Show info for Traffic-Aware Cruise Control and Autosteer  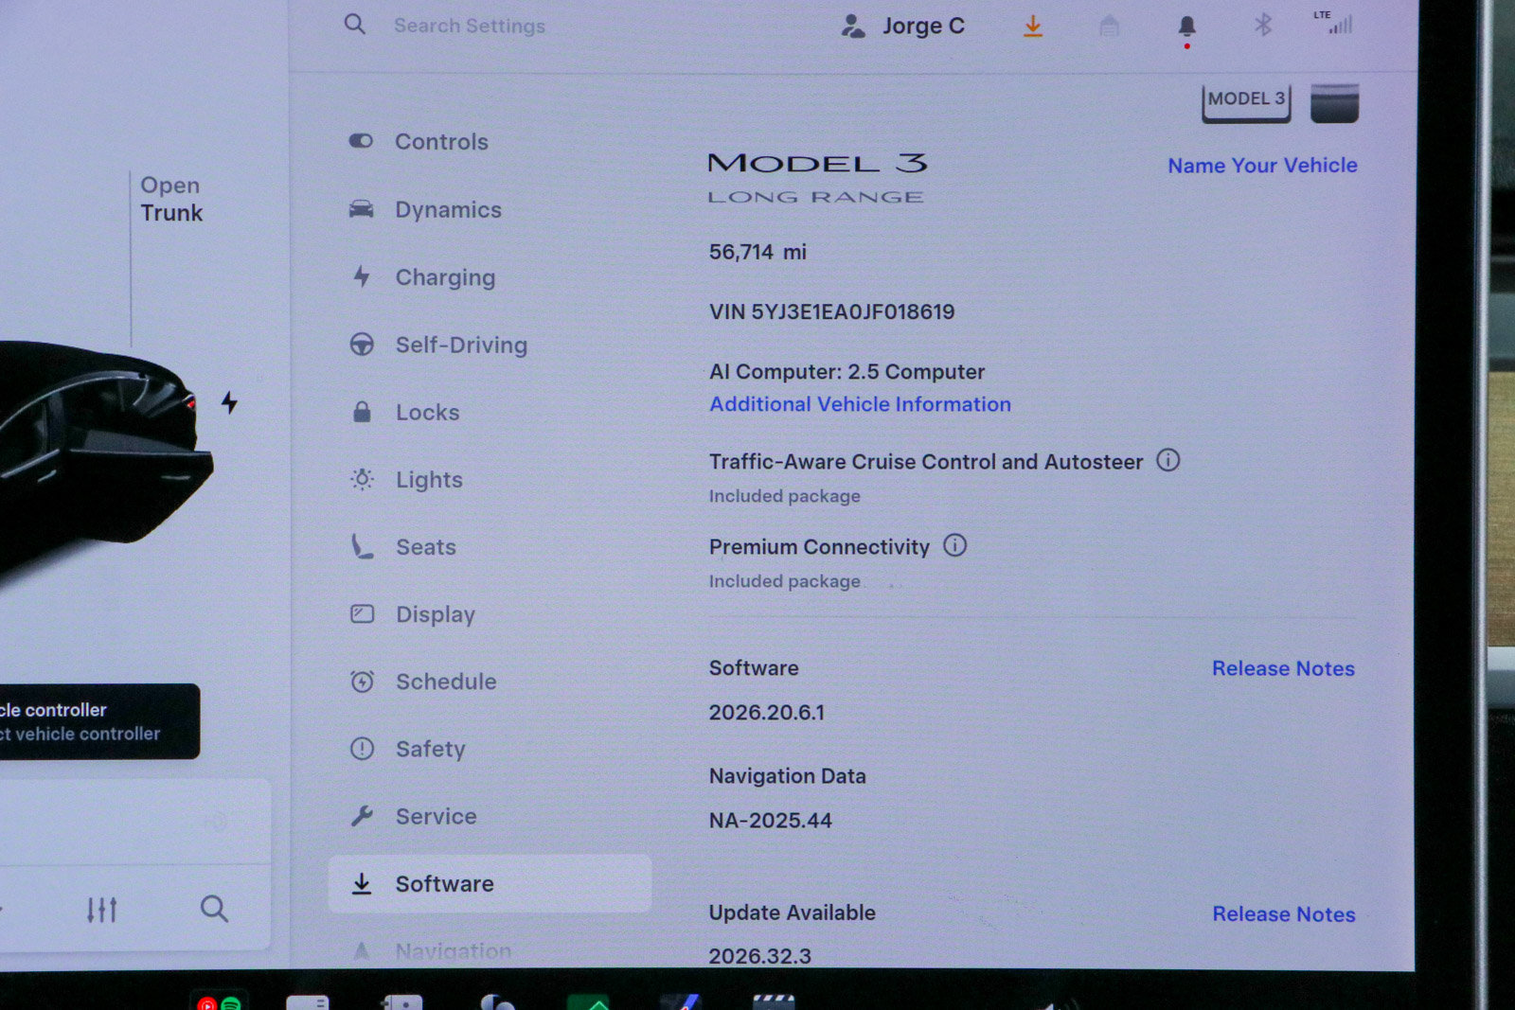(x=1168, y=460)
